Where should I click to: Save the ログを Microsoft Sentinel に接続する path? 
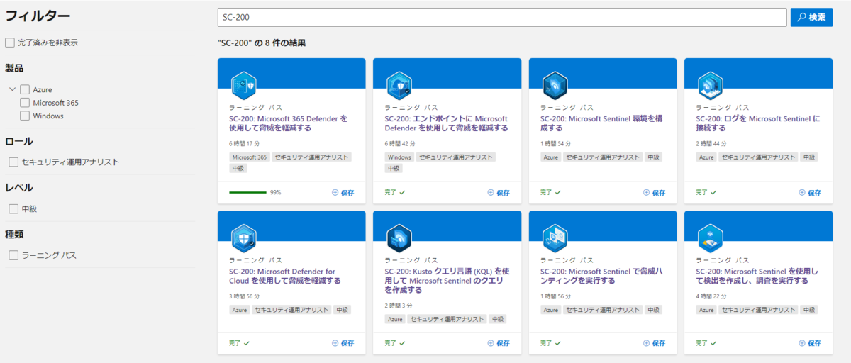810,192
